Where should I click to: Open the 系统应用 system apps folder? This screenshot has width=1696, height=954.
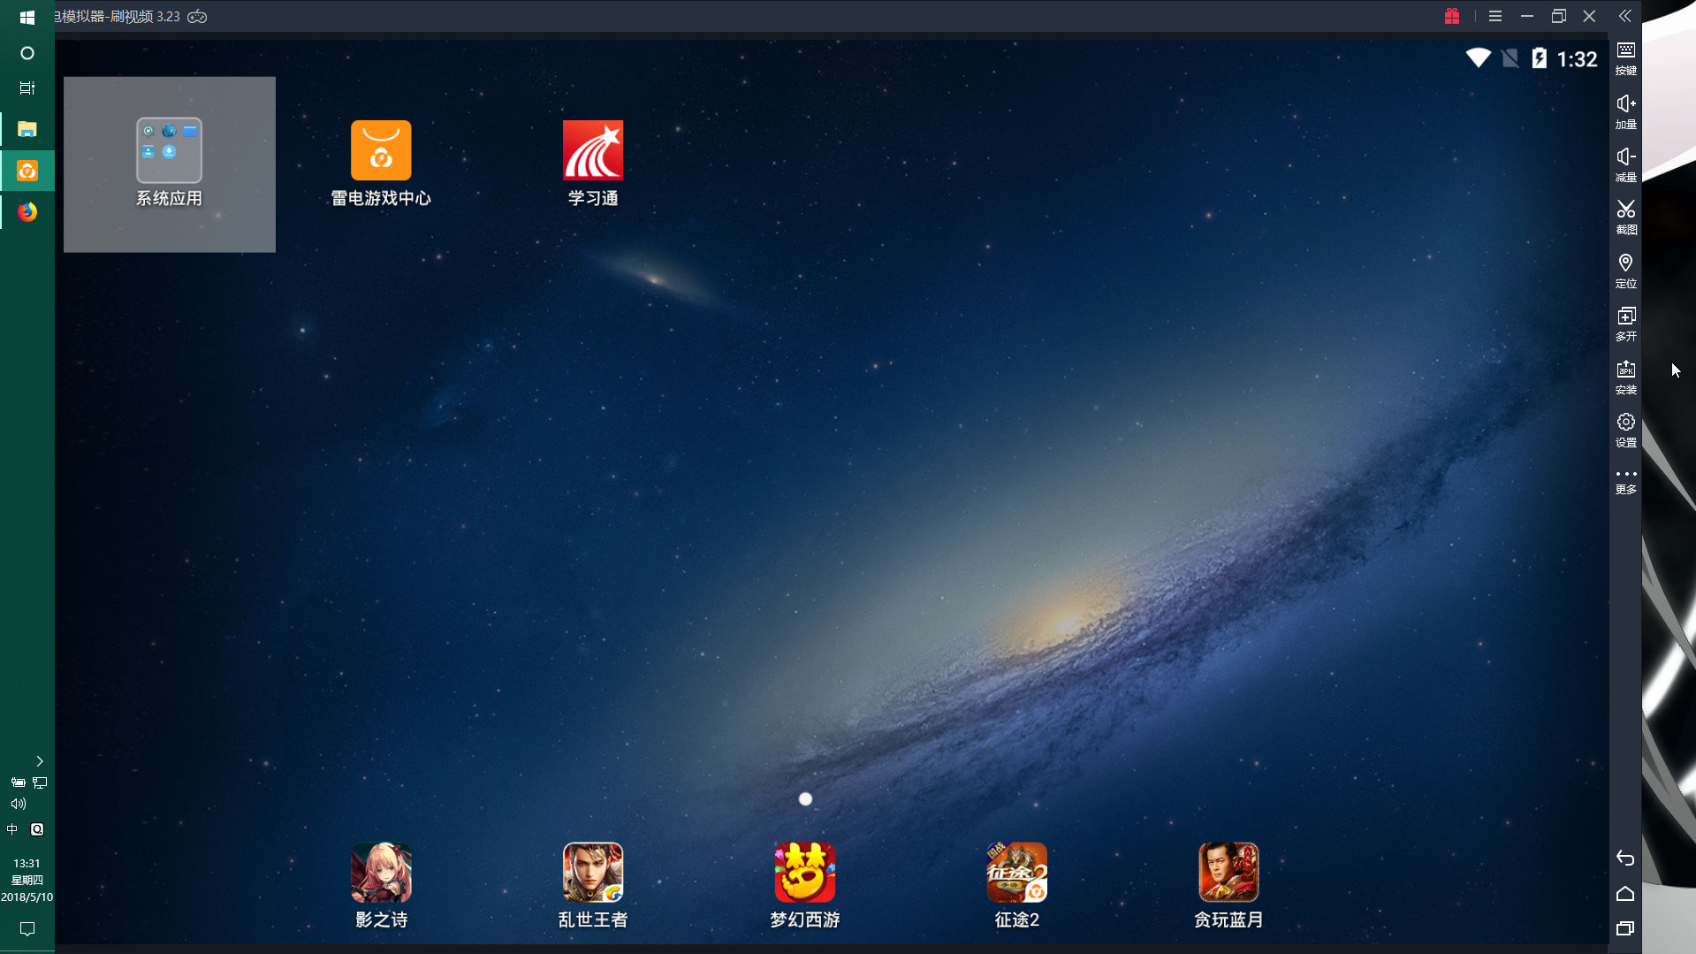(x=169, y=151)
